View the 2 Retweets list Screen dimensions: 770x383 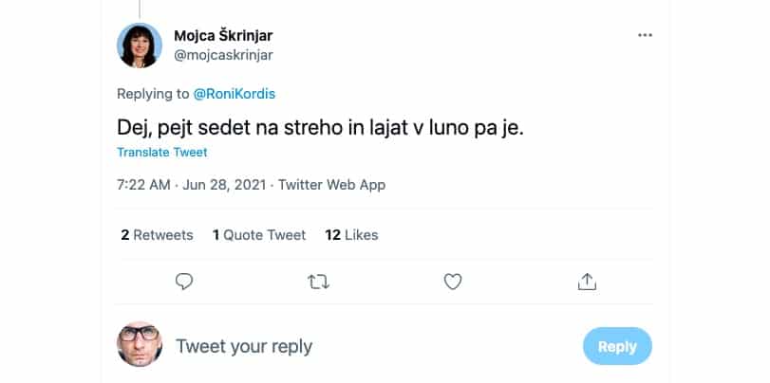pos(157,234)
